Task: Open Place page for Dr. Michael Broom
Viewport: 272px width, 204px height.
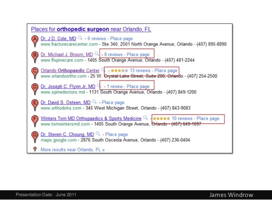Action: click(138, 55)
